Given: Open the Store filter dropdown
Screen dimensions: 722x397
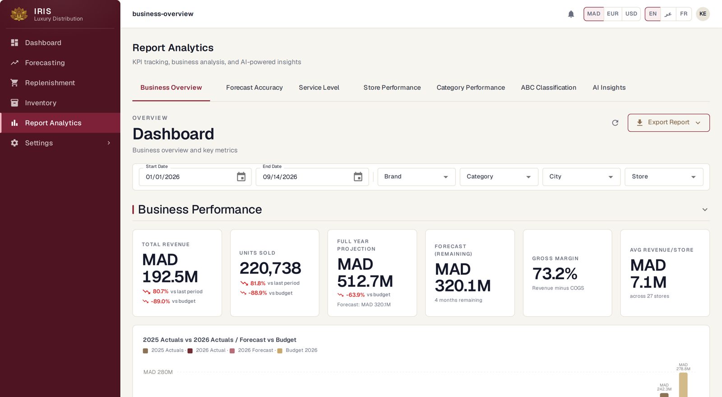Looking at the screenshot, I should tap(664, 177).
